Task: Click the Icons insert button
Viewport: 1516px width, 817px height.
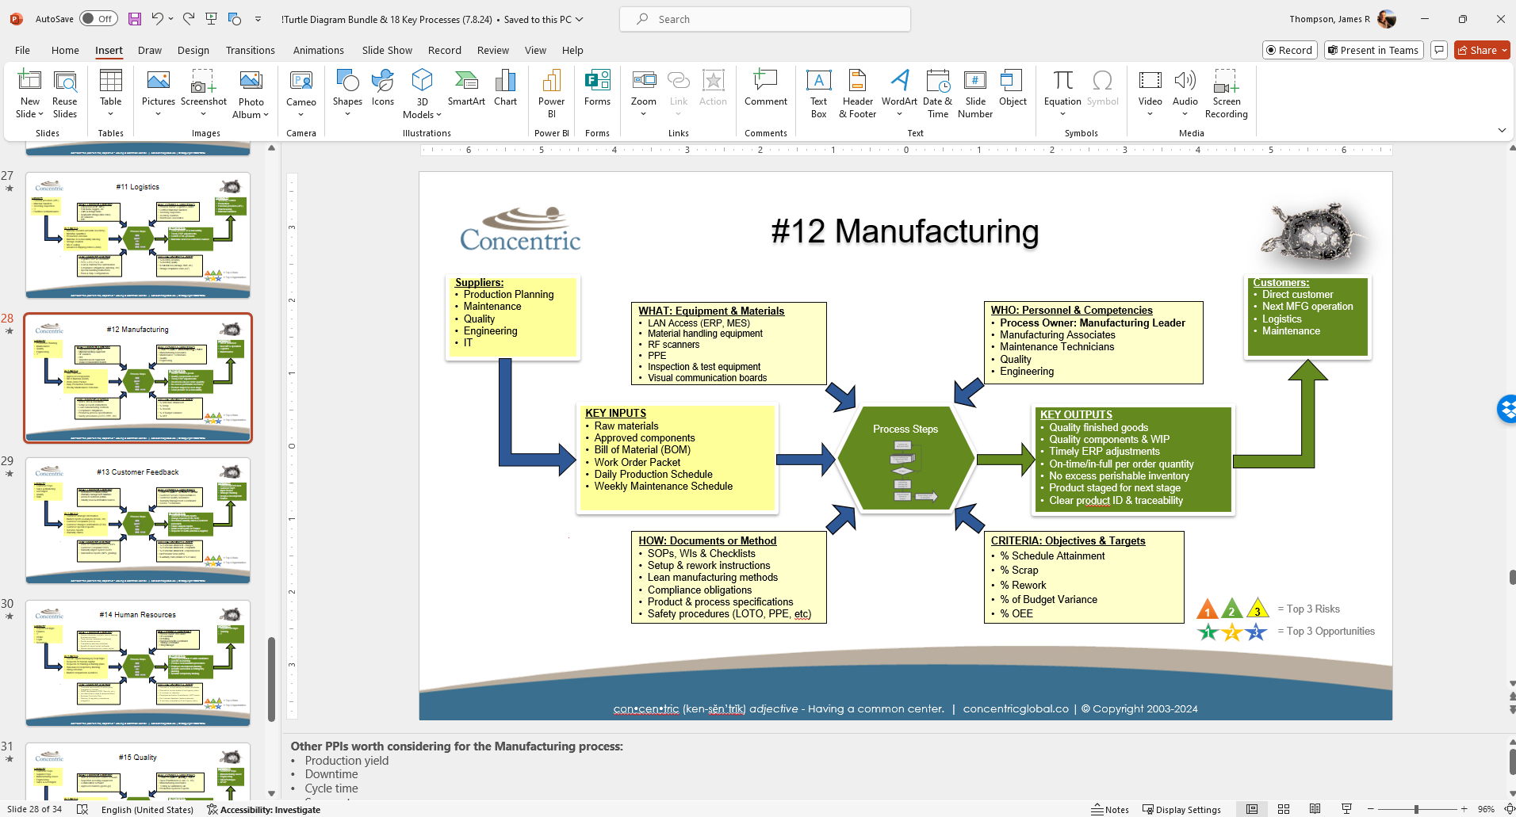Action: point(383,89)
